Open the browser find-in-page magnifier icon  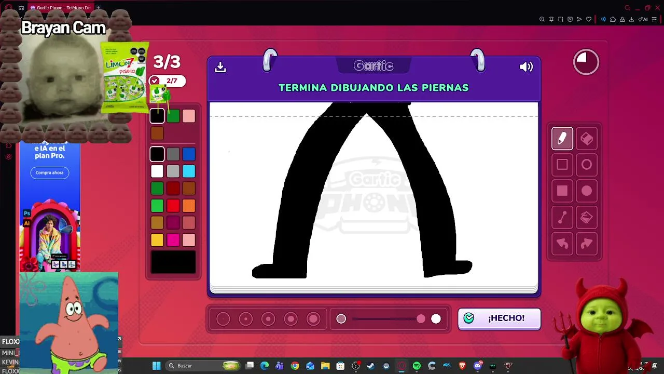tap(542, 19)
